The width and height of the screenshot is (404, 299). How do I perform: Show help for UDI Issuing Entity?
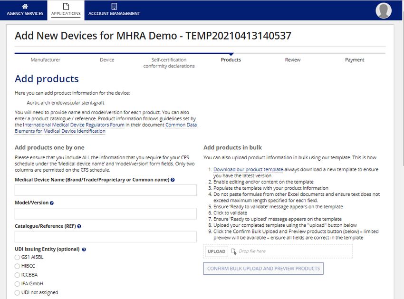click(x=84, y=250)
